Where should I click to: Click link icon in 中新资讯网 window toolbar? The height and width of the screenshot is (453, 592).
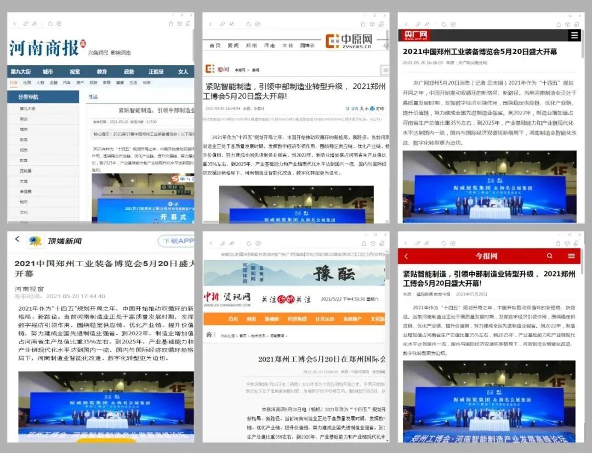[223, 244]
